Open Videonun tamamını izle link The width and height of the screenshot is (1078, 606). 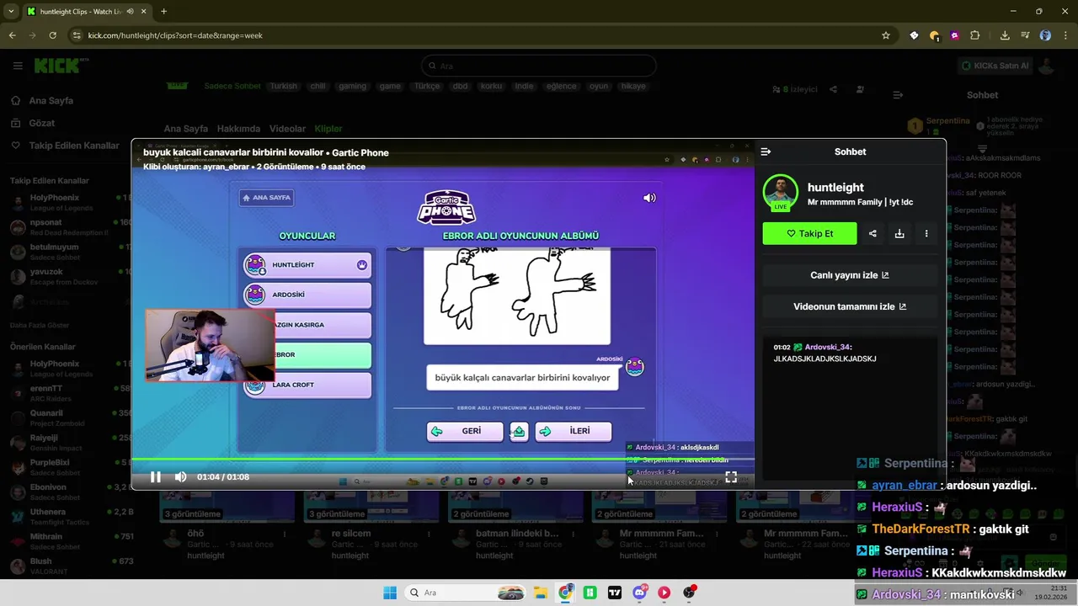click(x=850, y=306)
